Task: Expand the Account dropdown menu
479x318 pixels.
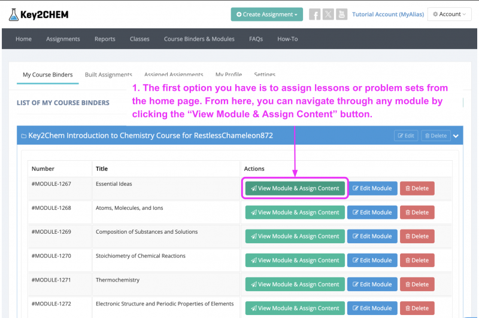Action: [x=449, y=14]
